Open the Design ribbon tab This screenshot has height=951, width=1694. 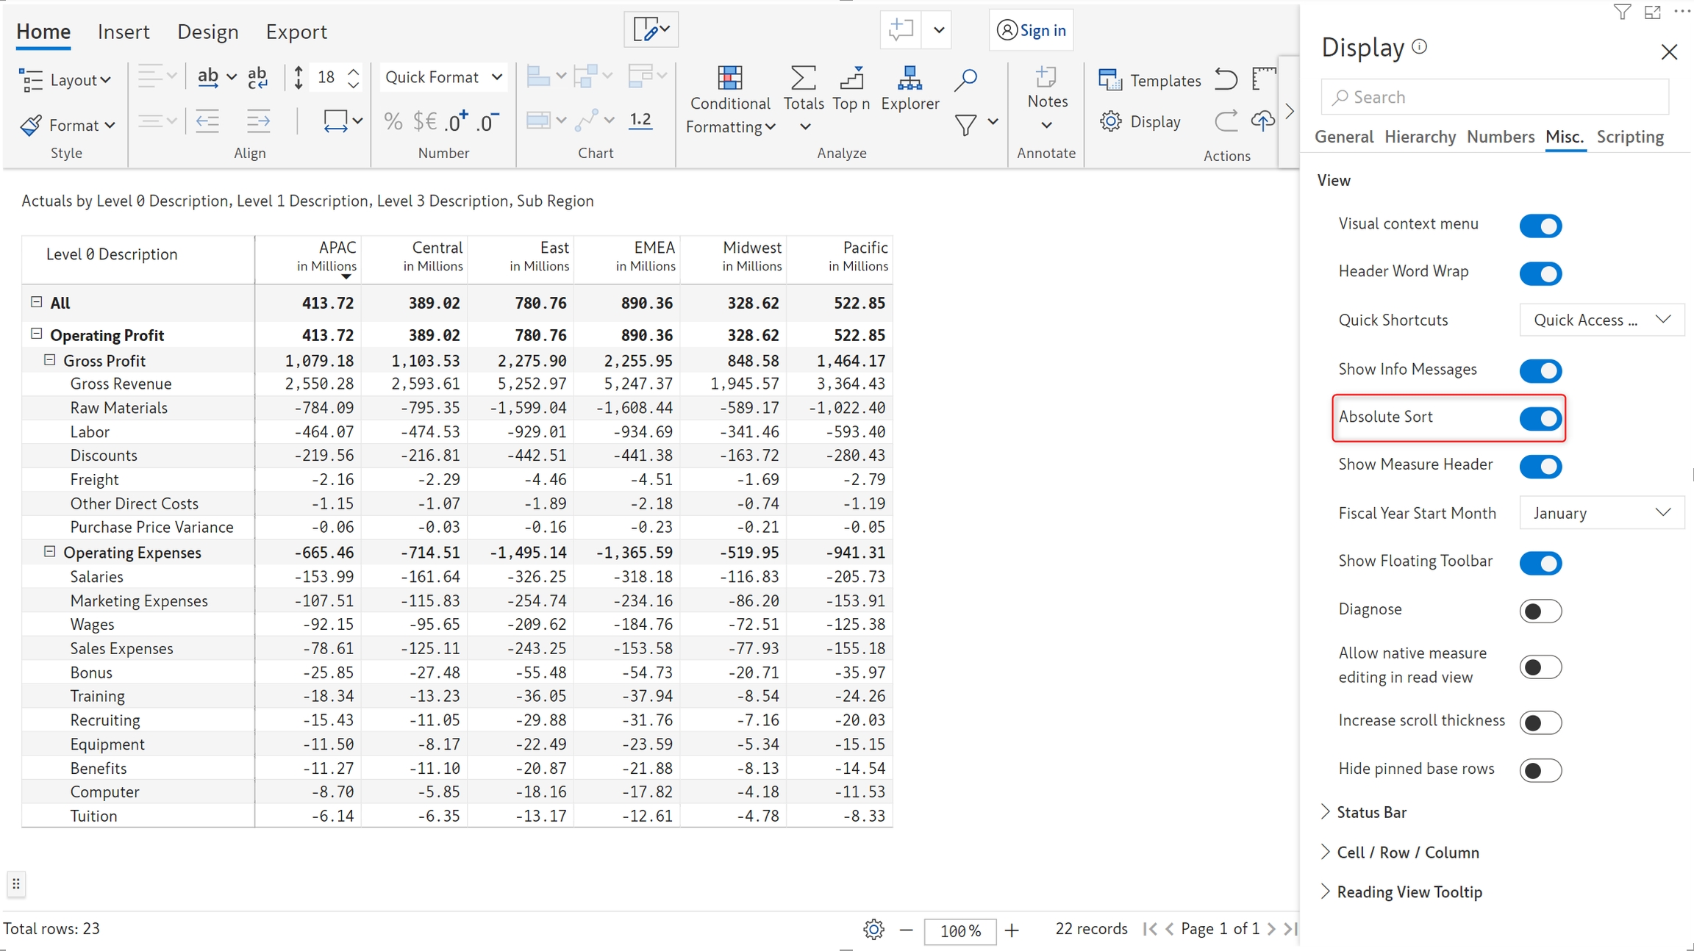pyautogui.click(x=207, y=32)
